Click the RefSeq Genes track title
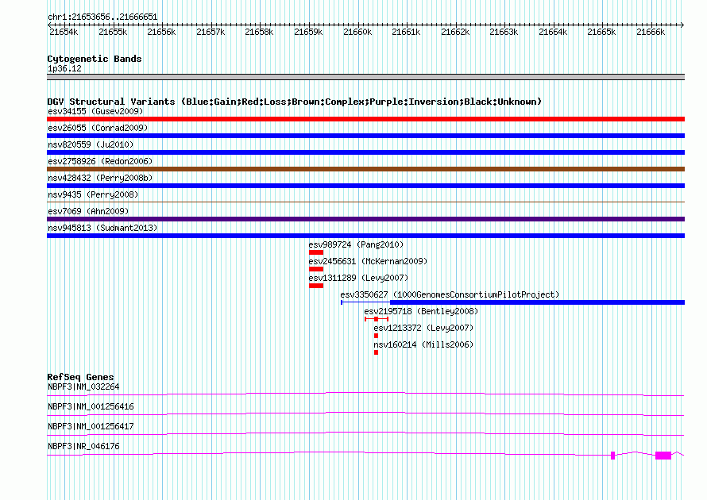Screen dimensions: 707x500 tap(80, 377)
